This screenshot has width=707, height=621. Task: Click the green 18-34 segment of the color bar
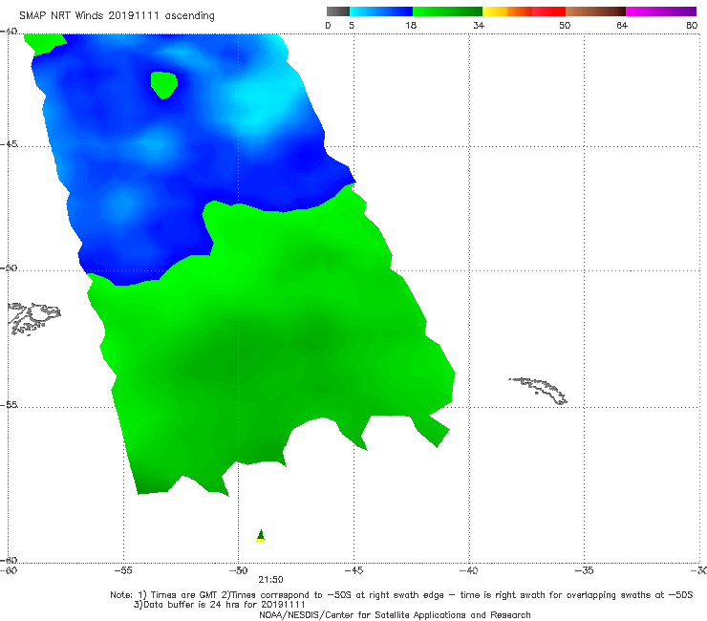[x=447, y=11]
